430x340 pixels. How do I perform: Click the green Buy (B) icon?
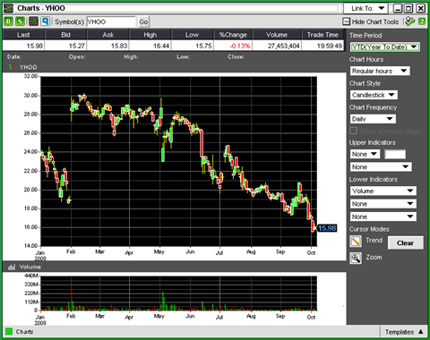[8, 21]
